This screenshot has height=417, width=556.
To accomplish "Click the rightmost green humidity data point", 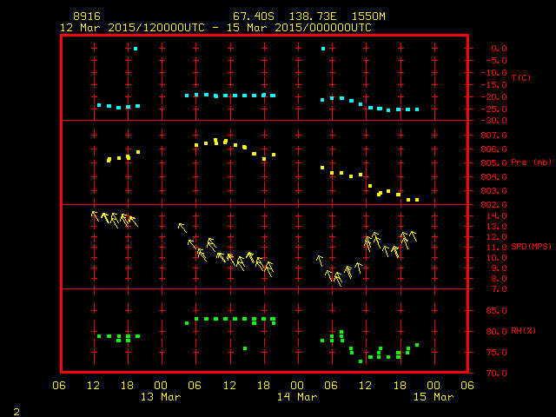I will [417, 345].
